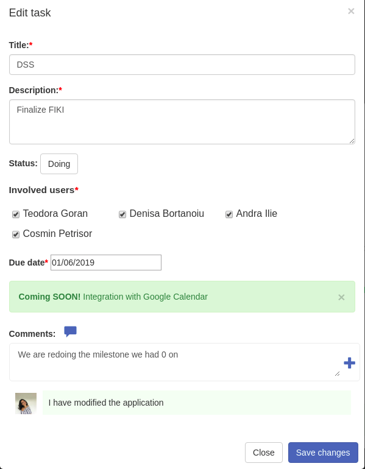Toggle Cosmin Petrisor checkbox
365x469 pixels.
tap(16, 234)
